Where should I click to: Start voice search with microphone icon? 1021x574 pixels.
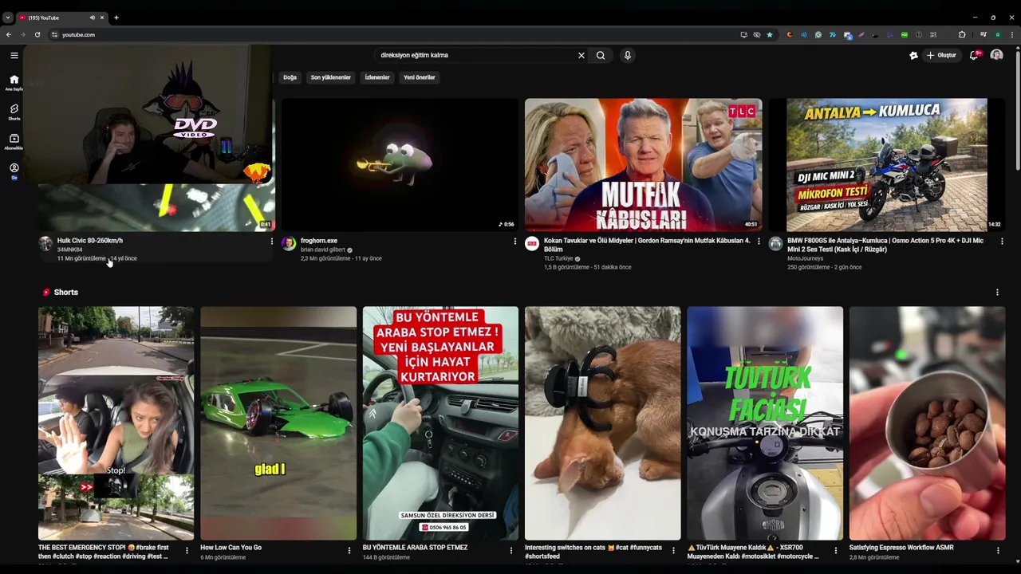(628, 55)
